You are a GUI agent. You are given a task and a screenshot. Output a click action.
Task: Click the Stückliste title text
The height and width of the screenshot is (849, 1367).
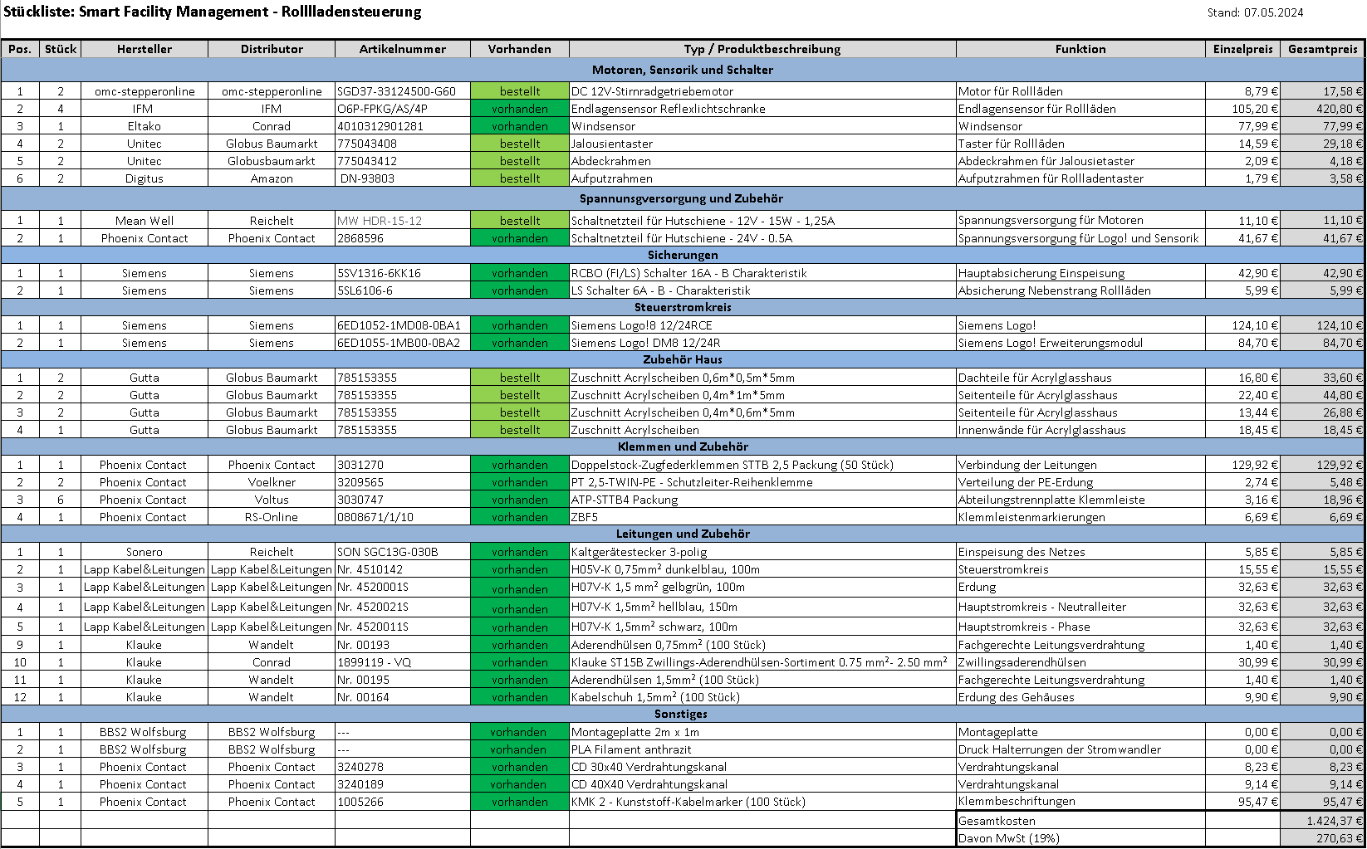[x=213, y=12]
